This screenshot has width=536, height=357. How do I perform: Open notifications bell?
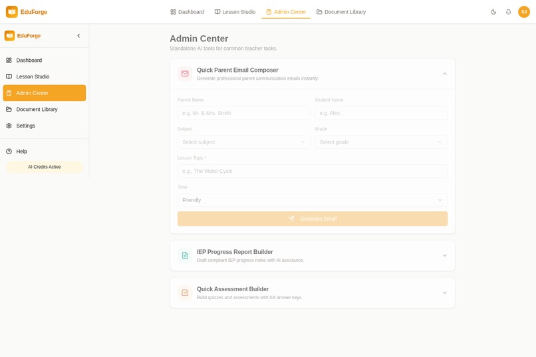(508, 12)
